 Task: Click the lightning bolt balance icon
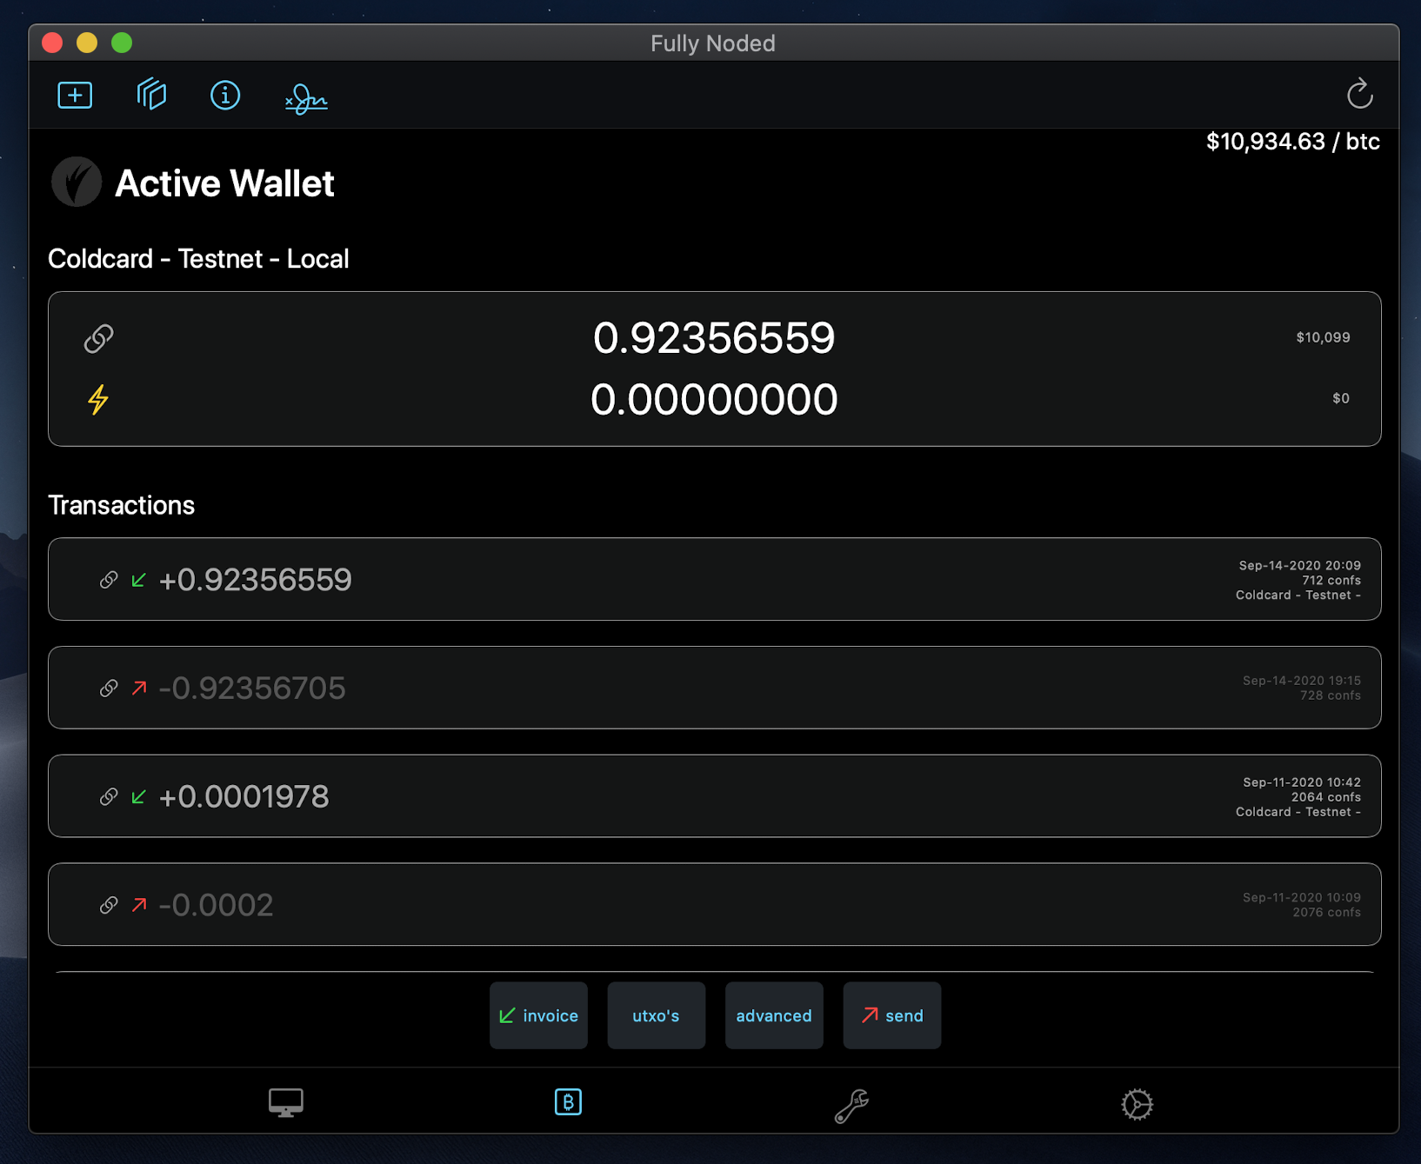pyautogui.click(x=98, y=400)
